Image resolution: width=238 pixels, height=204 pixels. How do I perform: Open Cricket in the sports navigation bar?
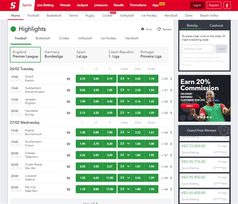click(x=107, y=15)
